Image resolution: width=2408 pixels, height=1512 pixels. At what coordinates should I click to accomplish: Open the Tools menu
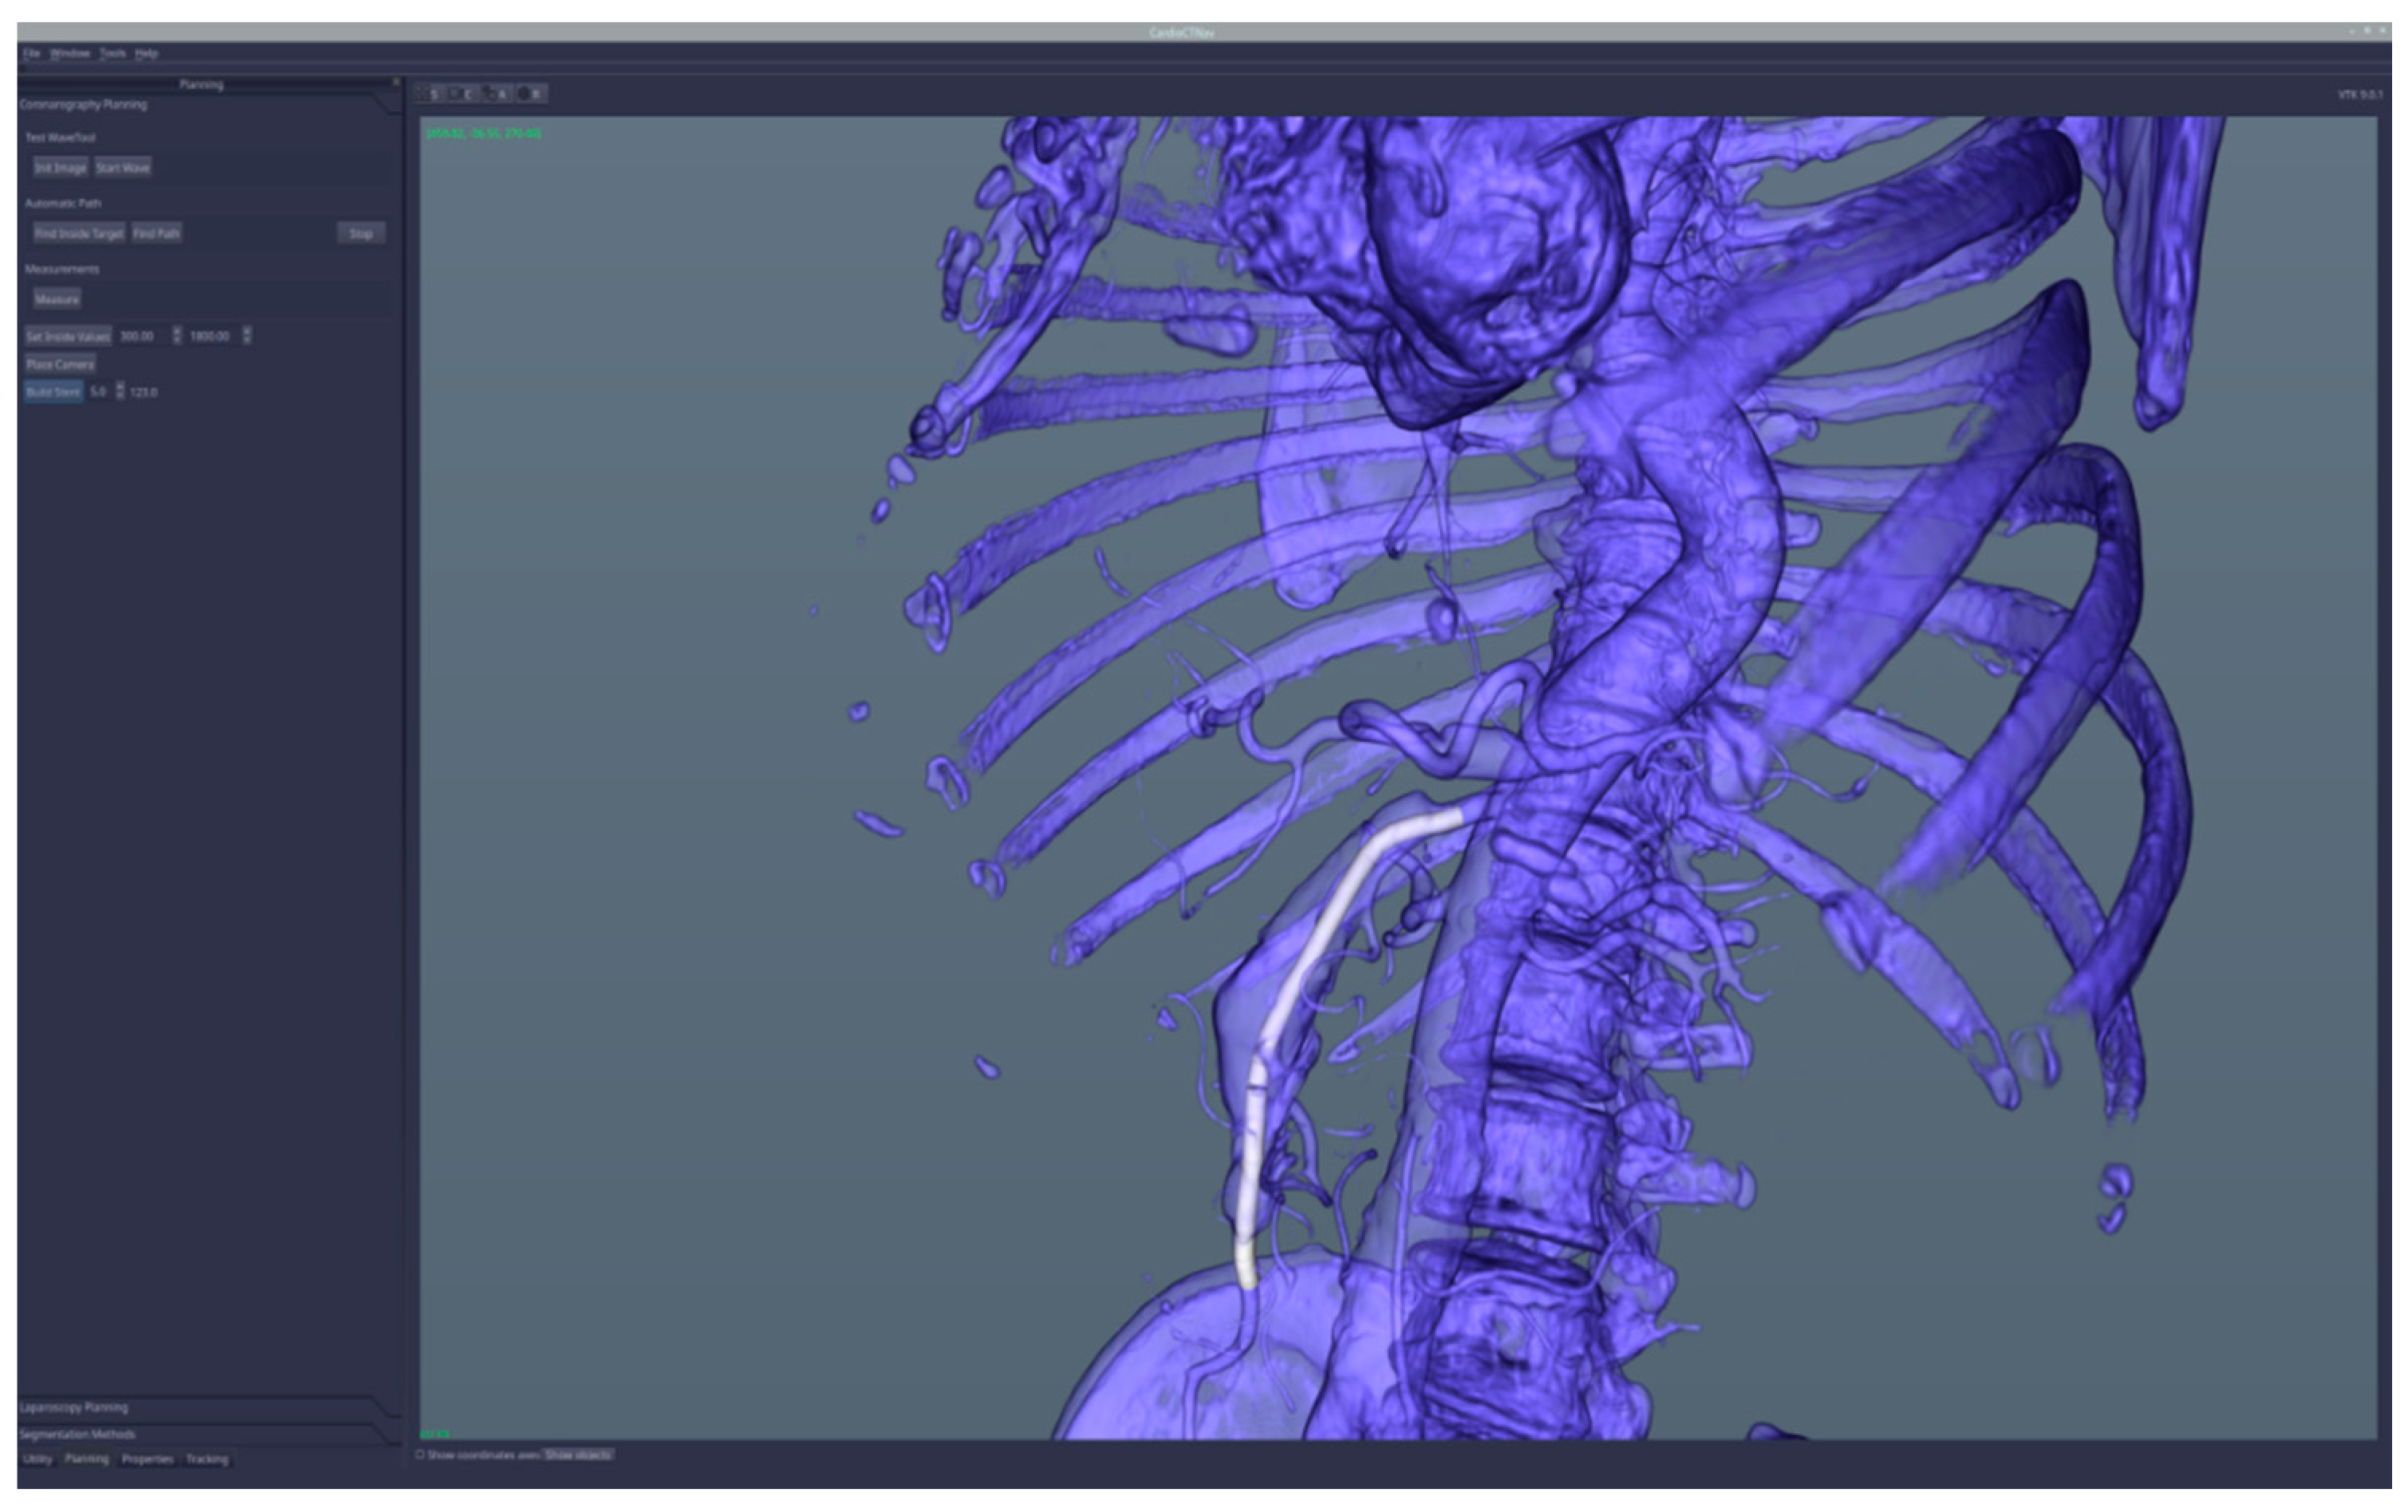112,53
